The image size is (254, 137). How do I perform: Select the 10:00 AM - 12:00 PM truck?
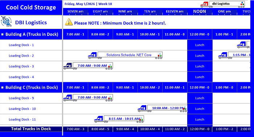pos(162,108)
